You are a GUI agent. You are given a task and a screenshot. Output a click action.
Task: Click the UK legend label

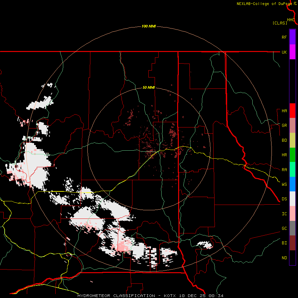coord(284,52)
